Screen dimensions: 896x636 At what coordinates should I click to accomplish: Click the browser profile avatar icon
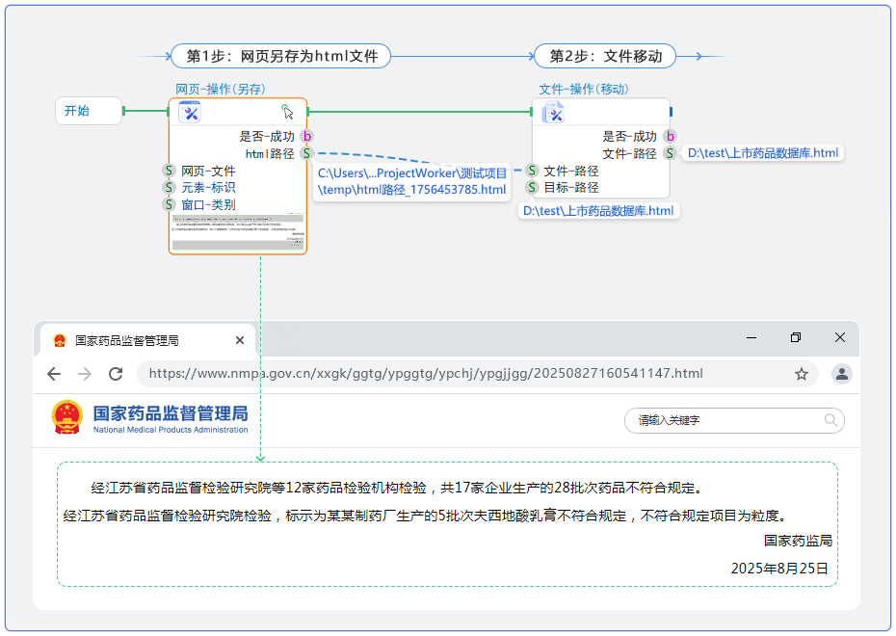[x=842, y=374]
